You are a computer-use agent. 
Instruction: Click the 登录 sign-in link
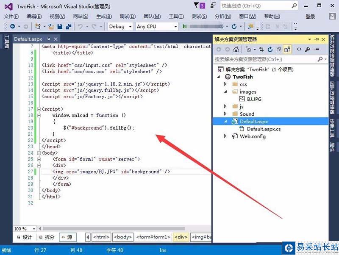pyautogui.click(x=310, y=17)
